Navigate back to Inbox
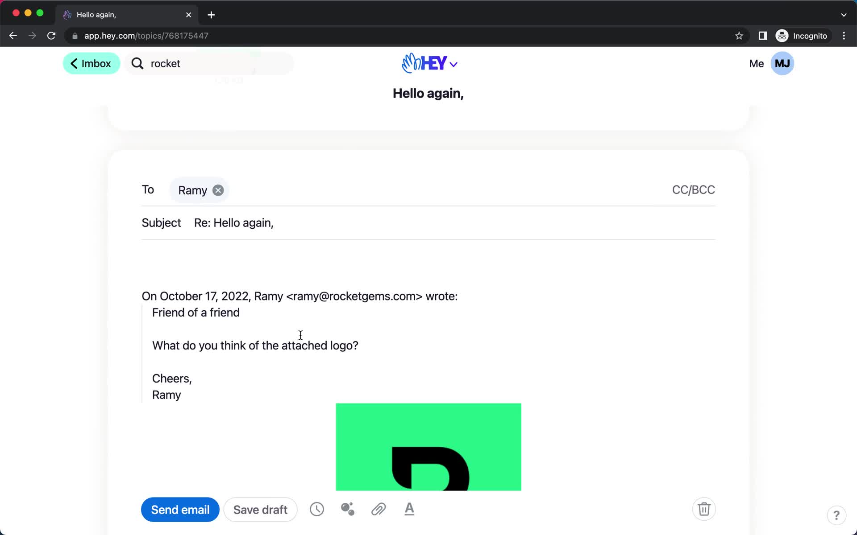This screenshot has width=857, height=535. pos(91,63)
